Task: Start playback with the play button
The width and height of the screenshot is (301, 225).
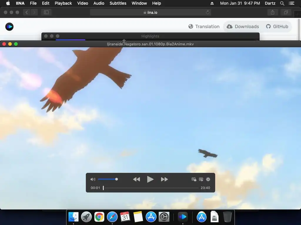Action: click(150, 179)
